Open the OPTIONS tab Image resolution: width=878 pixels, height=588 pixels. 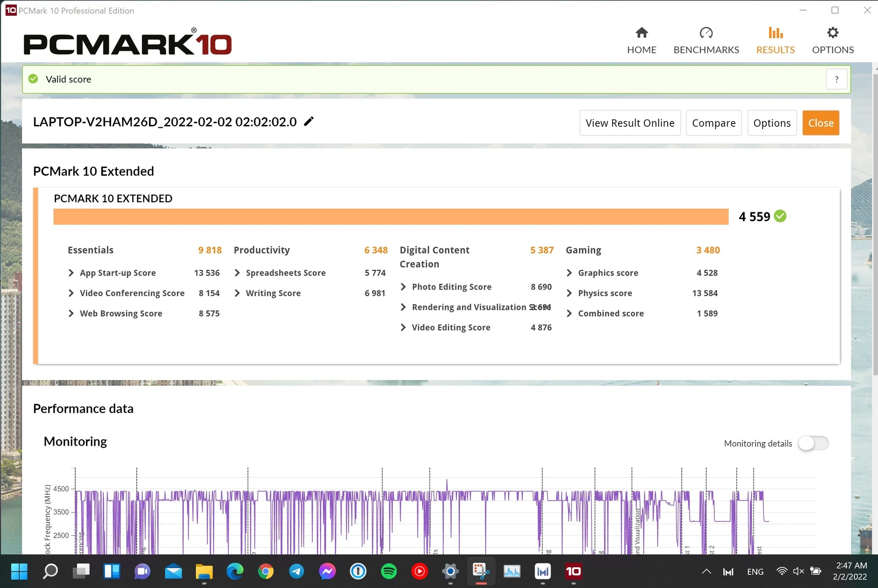click(833, 41)
